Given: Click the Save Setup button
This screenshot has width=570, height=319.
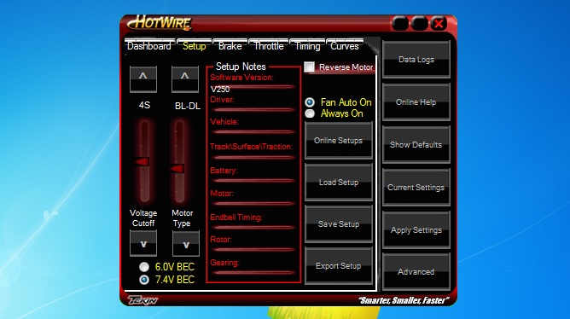Looking at the screenshot, I should click(x=339, y=223).
